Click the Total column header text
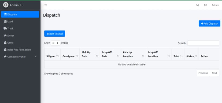Image resolution: width=222 pixels, height=103 pixels. [x=176, y=56]
